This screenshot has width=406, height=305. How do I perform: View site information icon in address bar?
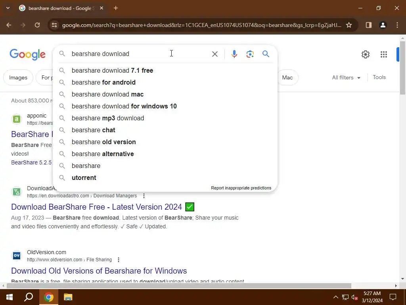(54, 25)
